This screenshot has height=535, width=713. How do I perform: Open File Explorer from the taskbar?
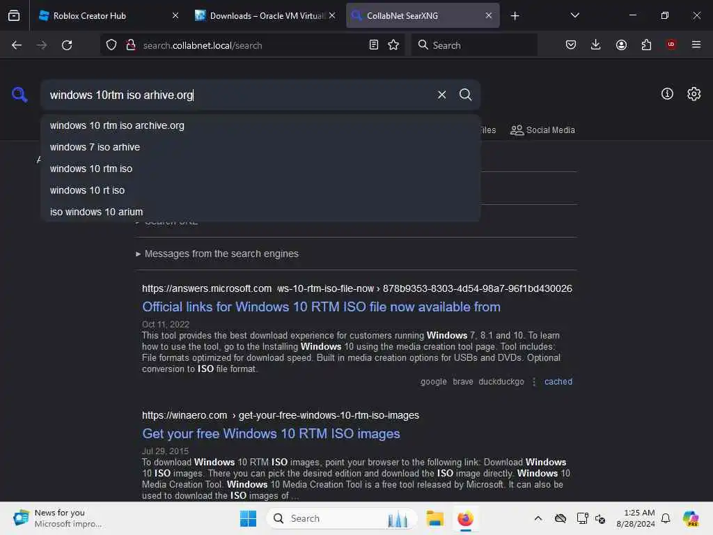coord(434,518)
